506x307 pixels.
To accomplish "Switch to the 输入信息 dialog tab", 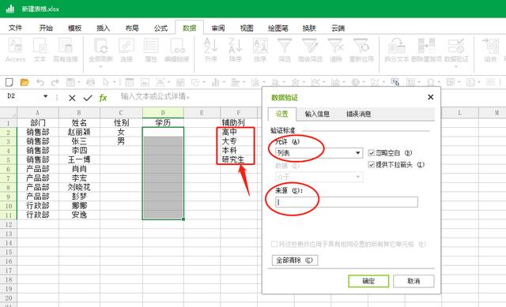I will (317, 114).
